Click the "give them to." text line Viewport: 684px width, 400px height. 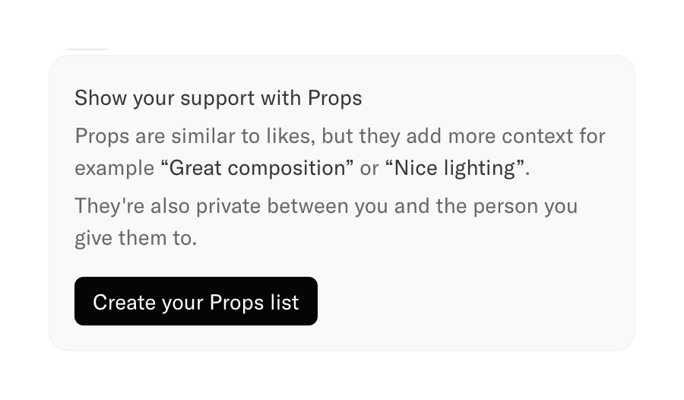coord(135,238)
